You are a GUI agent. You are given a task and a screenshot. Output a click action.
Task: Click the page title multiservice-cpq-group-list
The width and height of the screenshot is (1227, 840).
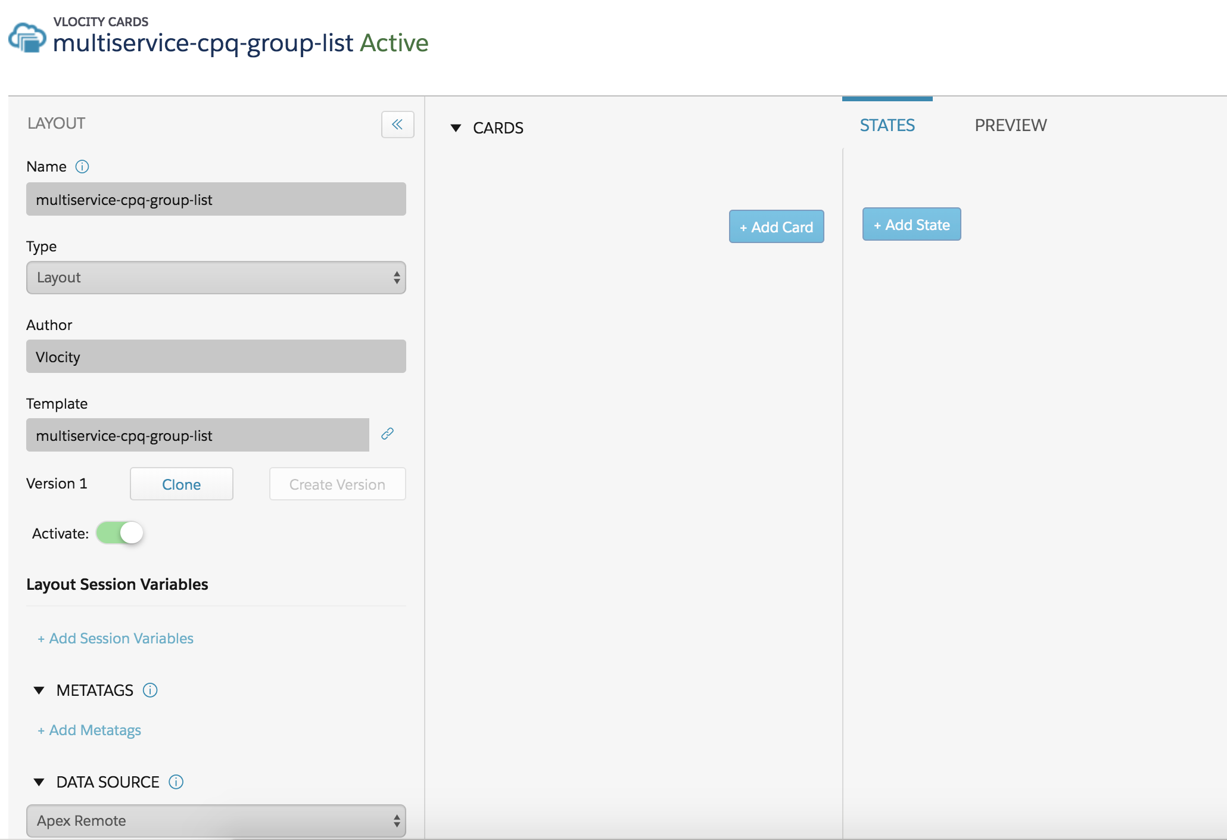pos(203,43)
